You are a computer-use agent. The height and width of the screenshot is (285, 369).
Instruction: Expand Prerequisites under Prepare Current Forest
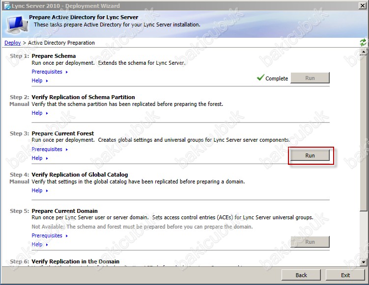50,149
